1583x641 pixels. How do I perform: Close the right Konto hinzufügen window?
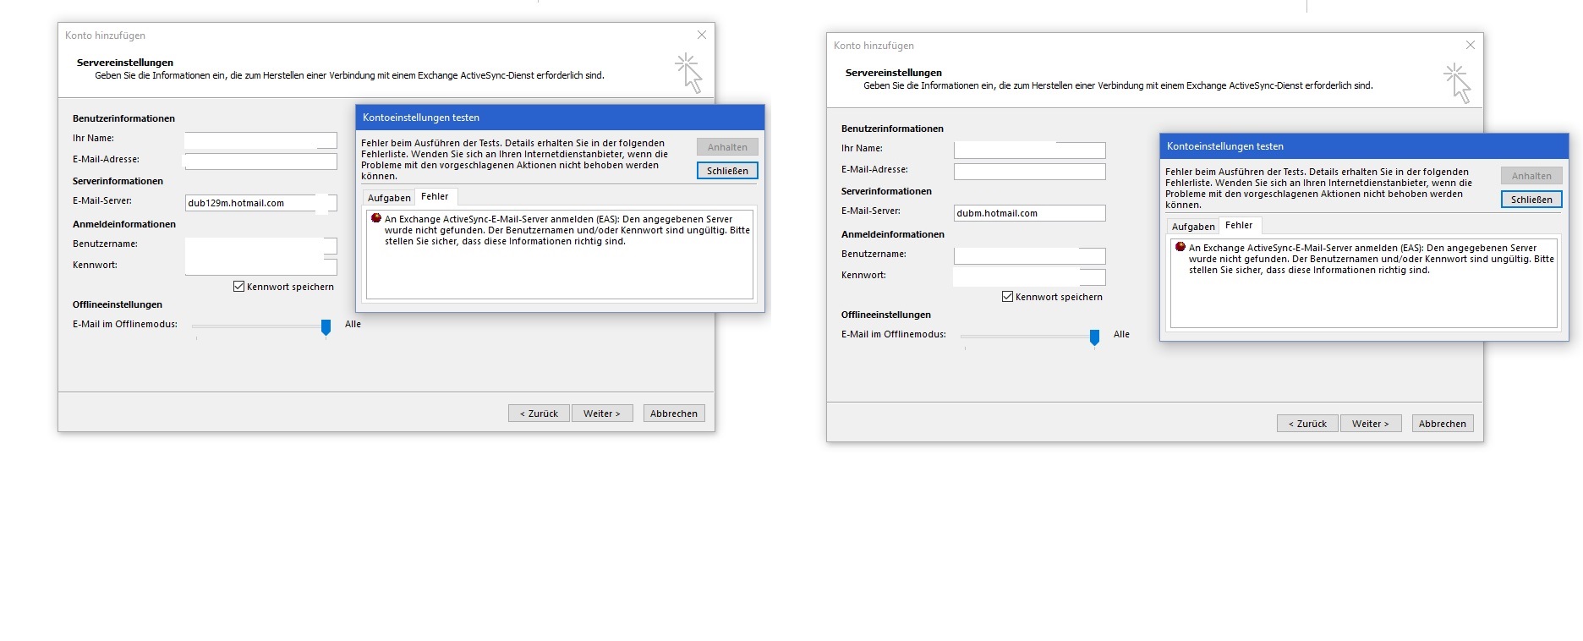[1471, 45]
